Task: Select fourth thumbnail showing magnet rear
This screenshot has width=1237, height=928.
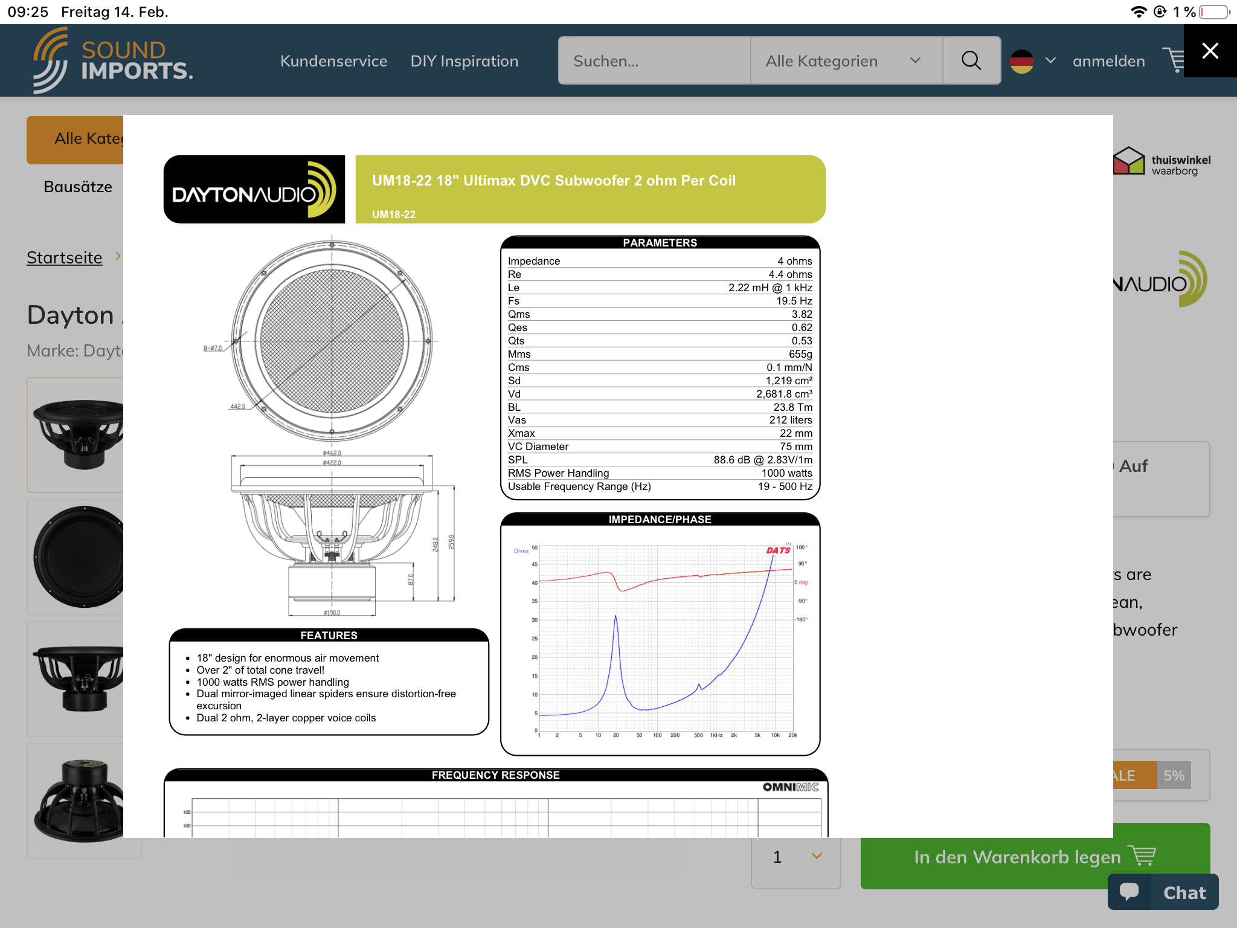Action: click(x=76, y=801)
